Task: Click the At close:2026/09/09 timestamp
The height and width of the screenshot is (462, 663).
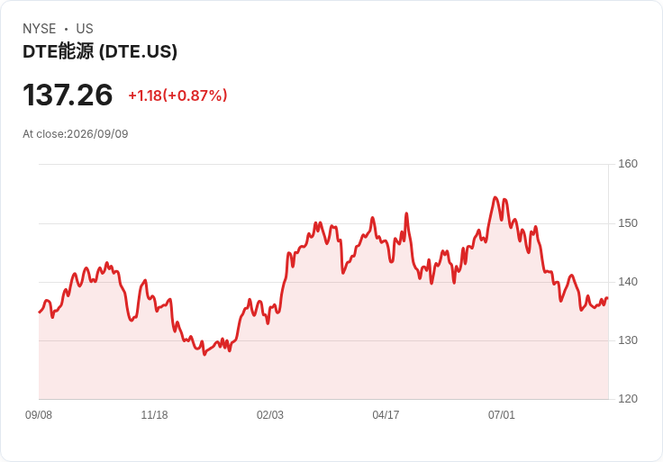Action: point(76,134)
